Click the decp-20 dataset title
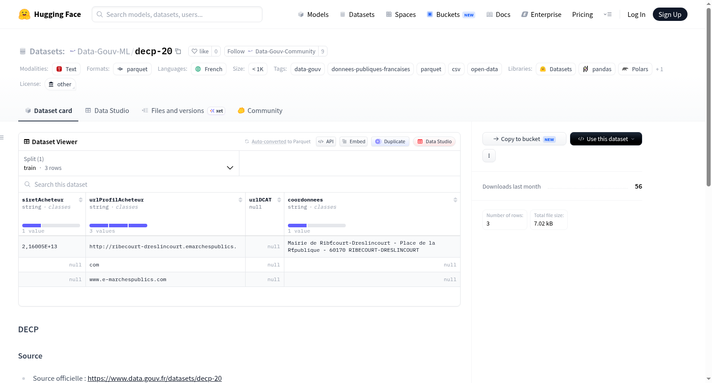 (154, 51)
